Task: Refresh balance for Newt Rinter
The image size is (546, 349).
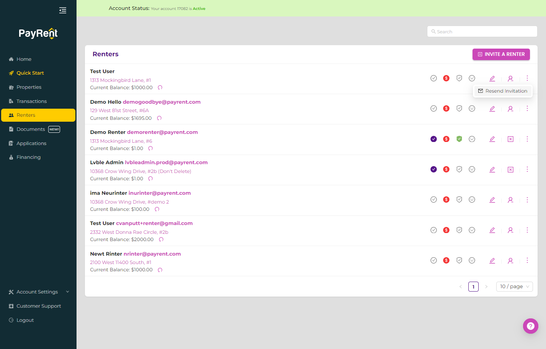Action: pyautogui.click(x=160, y=270)
